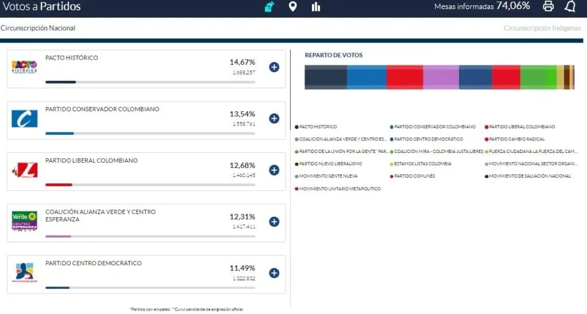Open the map location pin icon
The height and width of the screenshot is (314, 587).
pos(293,6)
